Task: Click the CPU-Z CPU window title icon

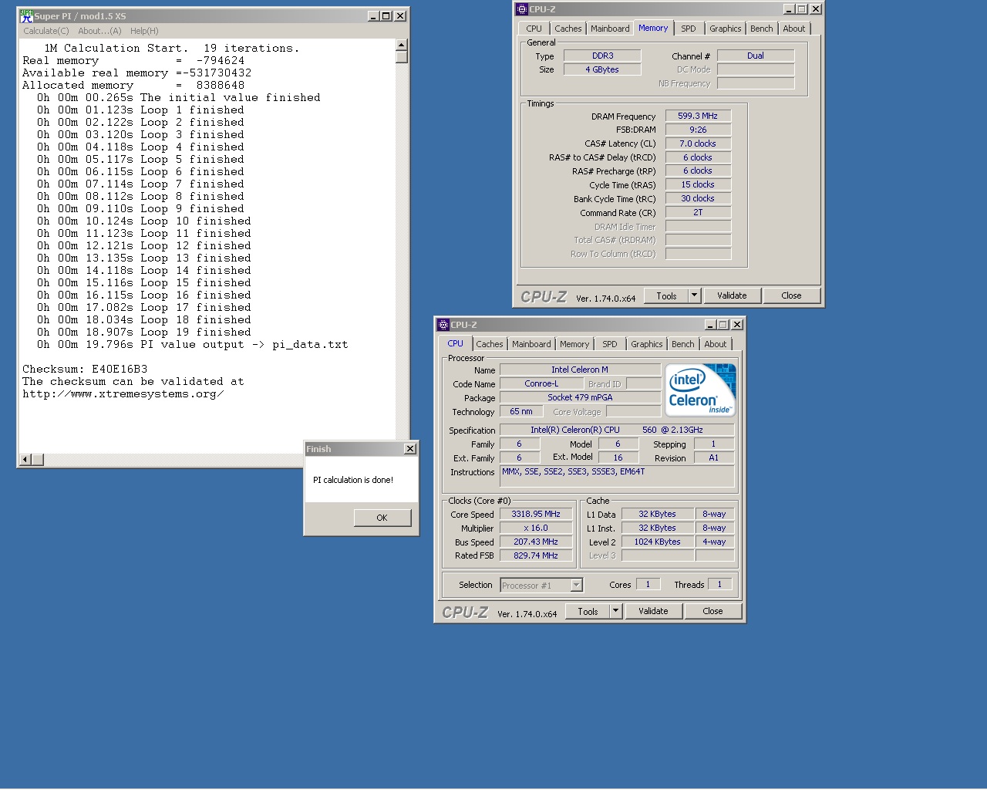Action: tap(443, 325)
